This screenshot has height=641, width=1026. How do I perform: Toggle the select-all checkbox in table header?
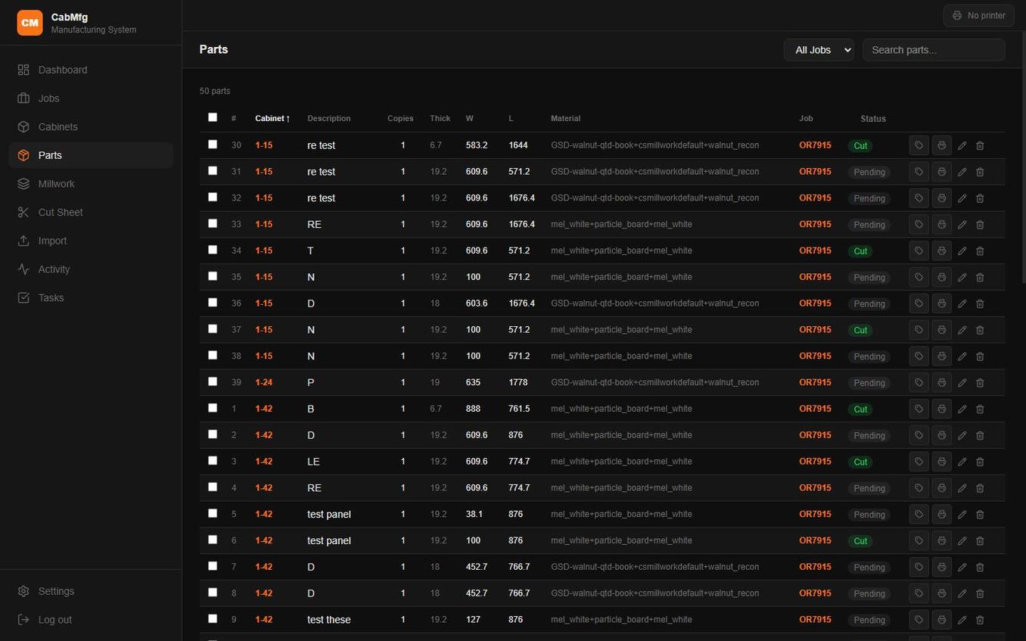(213, 117)
